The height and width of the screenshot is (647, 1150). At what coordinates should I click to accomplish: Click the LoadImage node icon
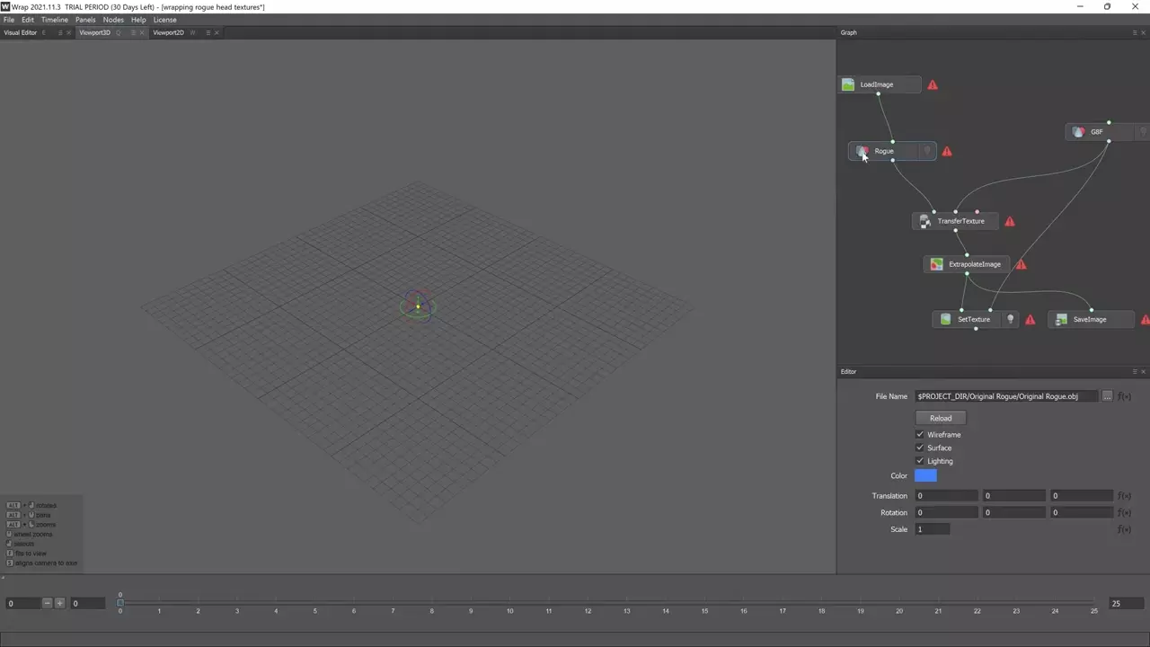(848, 84)
